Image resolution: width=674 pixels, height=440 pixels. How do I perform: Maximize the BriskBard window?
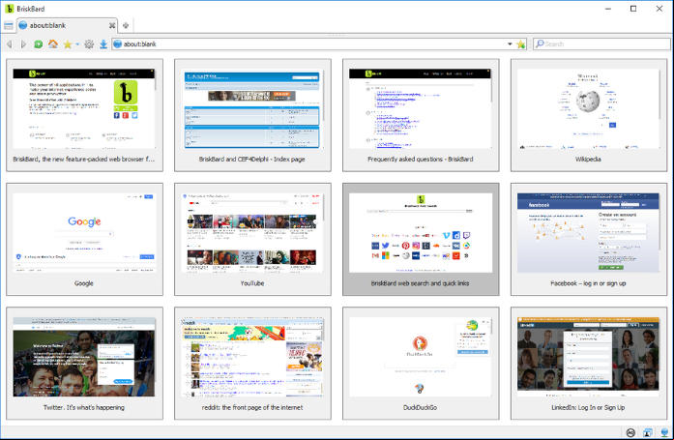633,9
